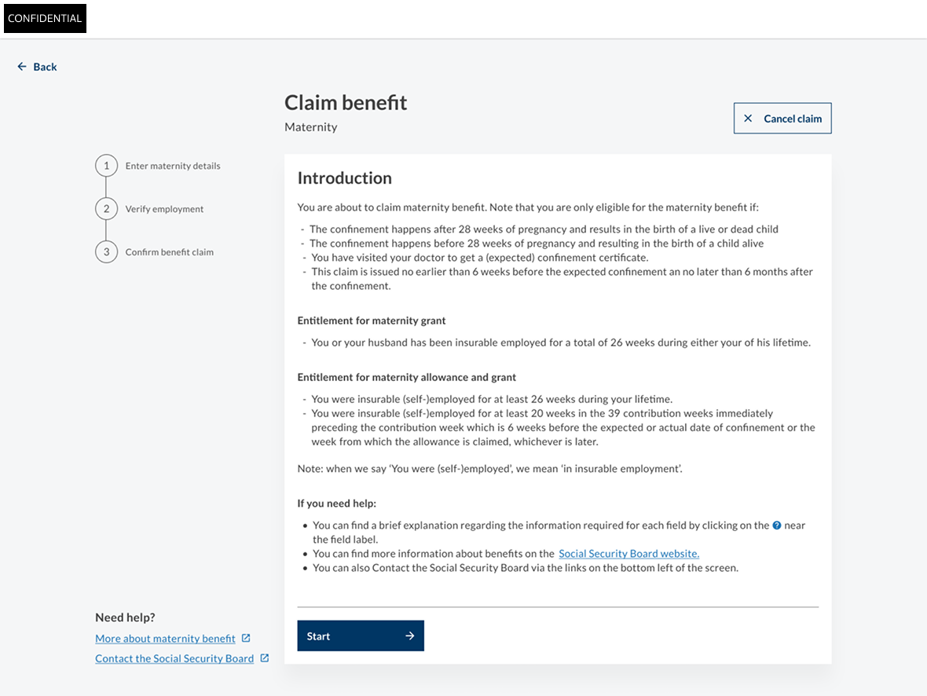927x696 pixels.
Task: Click the Back navigation link
Action: pos(43,67)
